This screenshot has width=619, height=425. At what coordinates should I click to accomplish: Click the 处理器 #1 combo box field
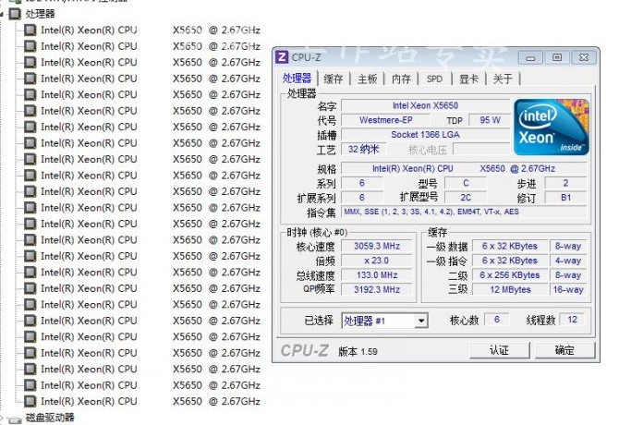384,321
